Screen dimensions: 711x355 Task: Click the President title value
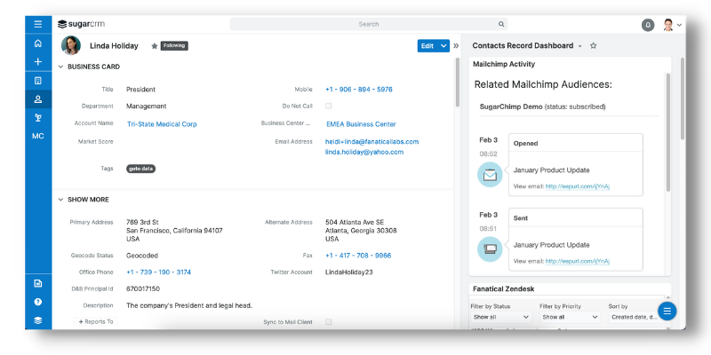[140, 90]
